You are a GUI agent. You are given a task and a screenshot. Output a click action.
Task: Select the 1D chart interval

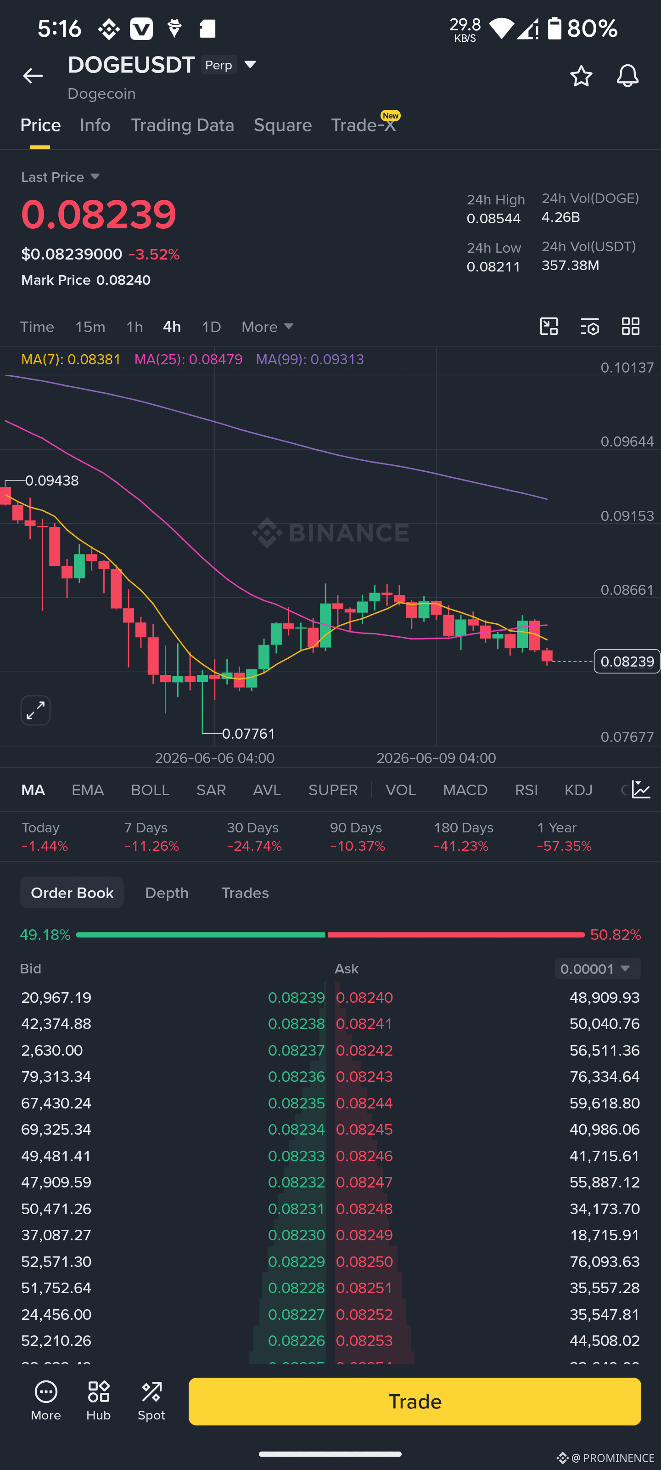click(212, 327)
